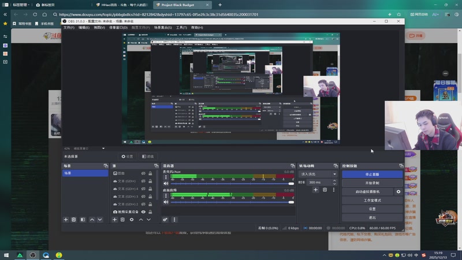Remove transition with trash icon in 转场动画

325,190
